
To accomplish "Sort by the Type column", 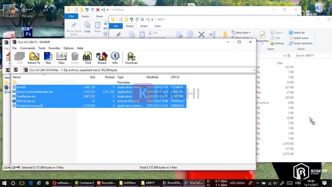I will pos(130,77).
